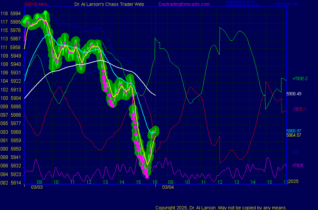Image resolution: width=318 pixels, height=210 pixels.
Task: Click the '090 5850' price axis label
Action: coord(11,149)
